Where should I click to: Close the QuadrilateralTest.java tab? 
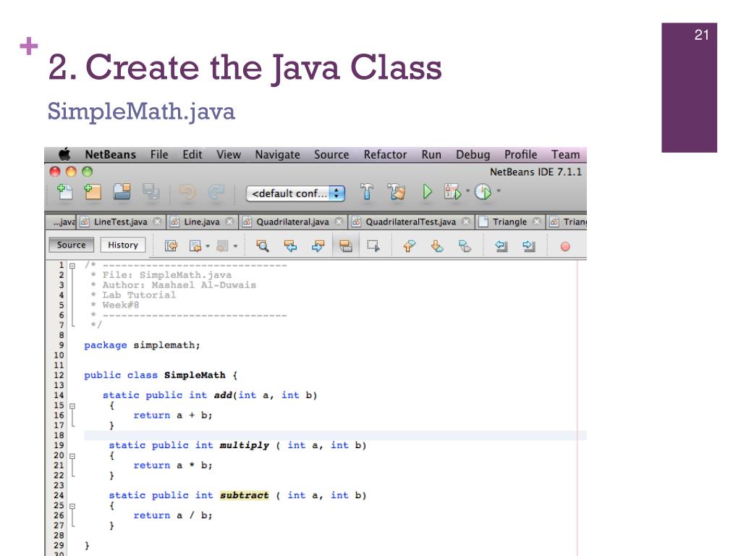point(466,222)
